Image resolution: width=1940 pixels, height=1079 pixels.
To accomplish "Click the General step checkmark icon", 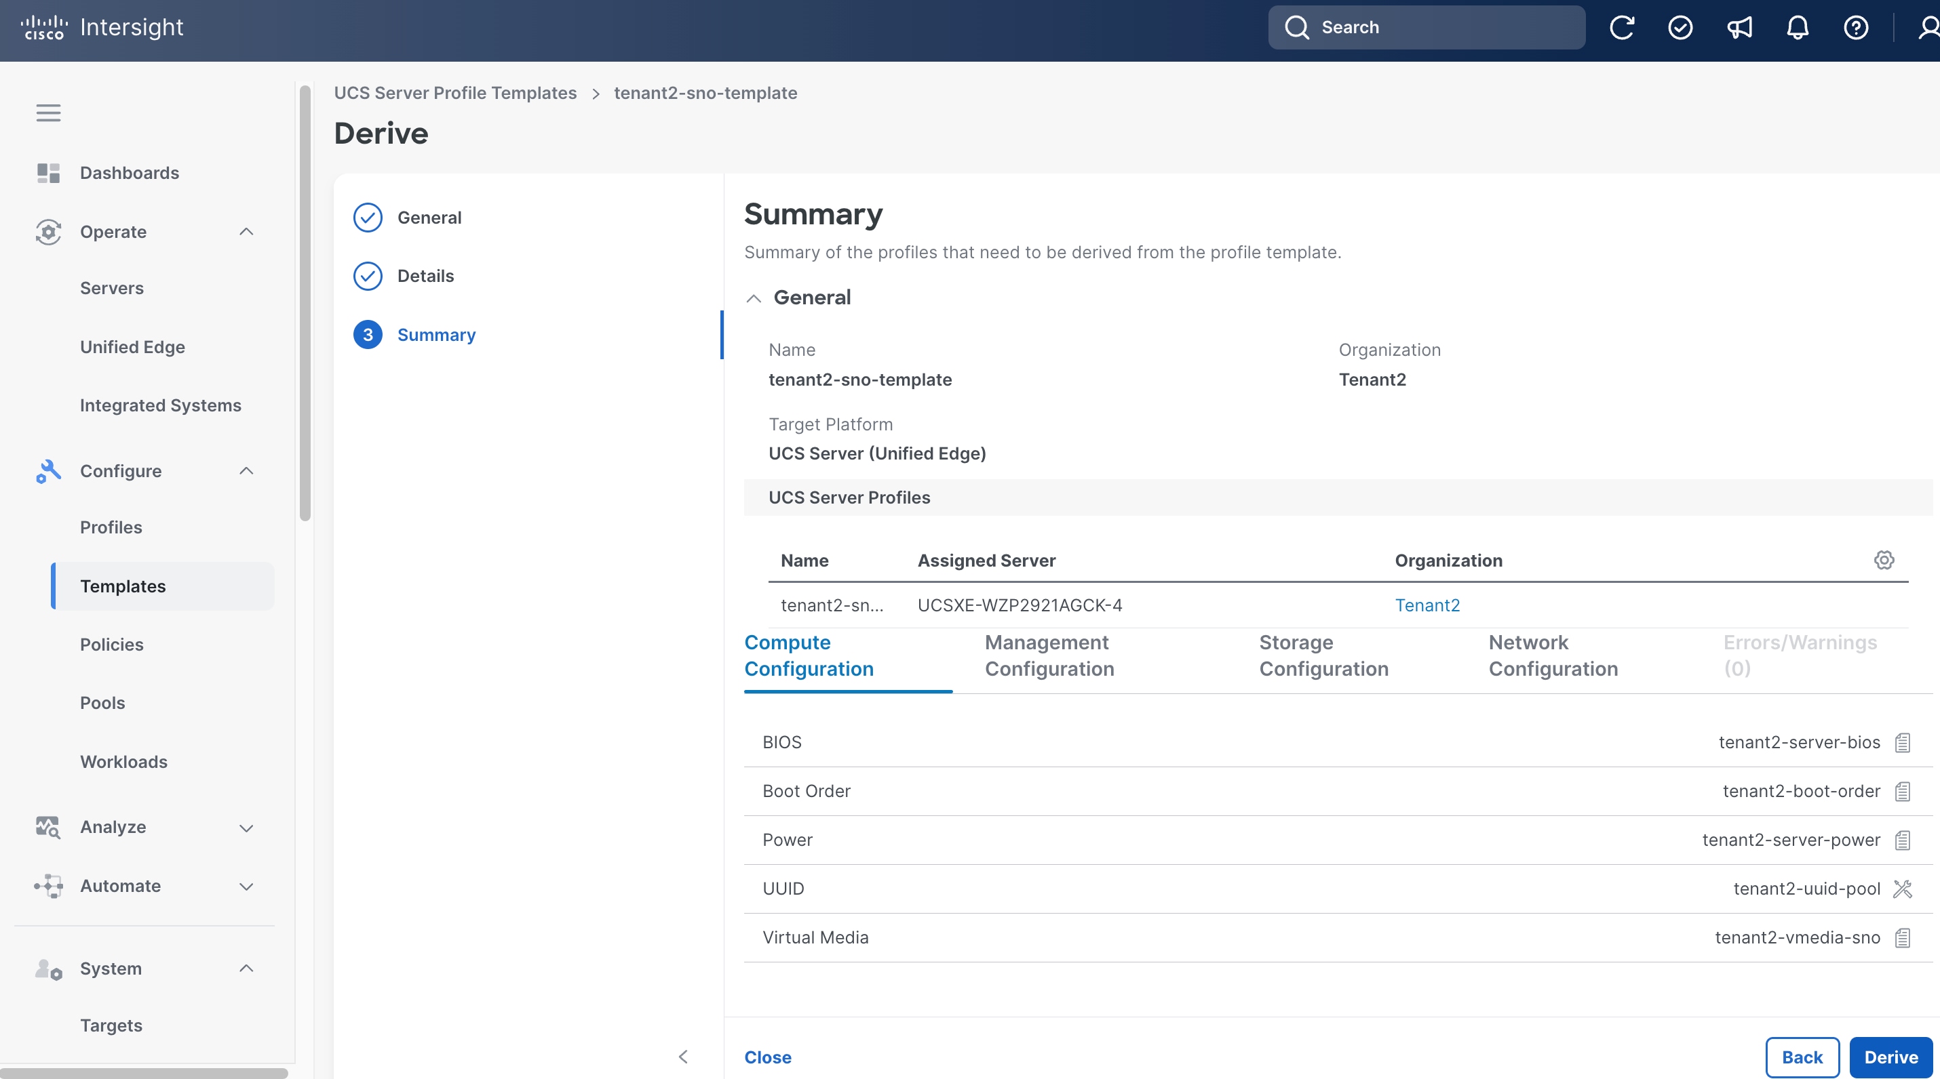I will 368,218.
